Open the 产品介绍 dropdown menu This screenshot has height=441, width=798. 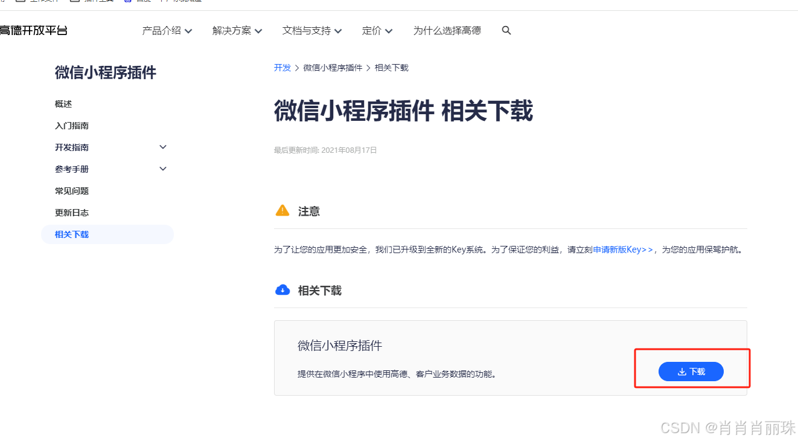tap(167, 30)
